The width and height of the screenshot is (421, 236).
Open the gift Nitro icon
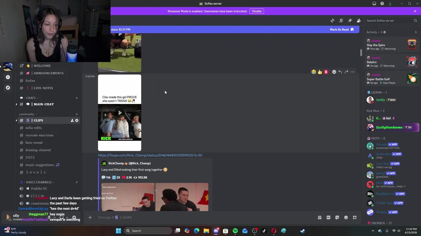pyautogui.click(x=319, y=217)
